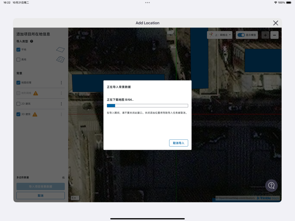Open the 上: 网格北 orientation dropdown
Screen dimensions: 295x221
tap(220, 35)
